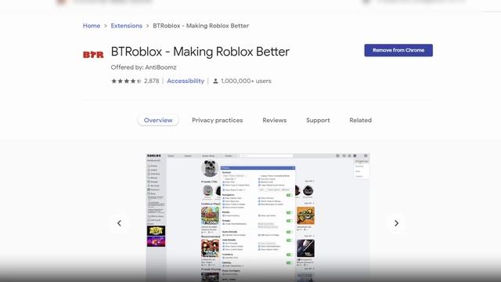Switch to the Related tab
Viewport: 501px width, 282px height.
(360, 120)
